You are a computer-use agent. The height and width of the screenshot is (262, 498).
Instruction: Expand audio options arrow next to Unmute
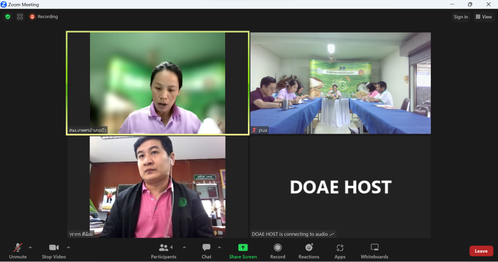(30, 247)
